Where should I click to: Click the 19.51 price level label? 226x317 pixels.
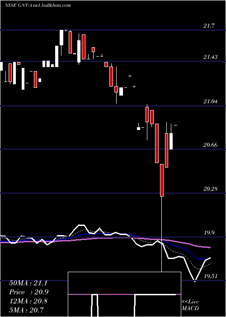click(x=211, y=276)
